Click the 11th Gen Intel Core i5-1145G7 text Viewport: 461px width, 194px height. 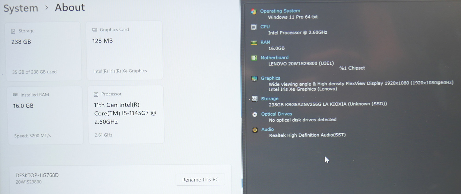point(125,113)
